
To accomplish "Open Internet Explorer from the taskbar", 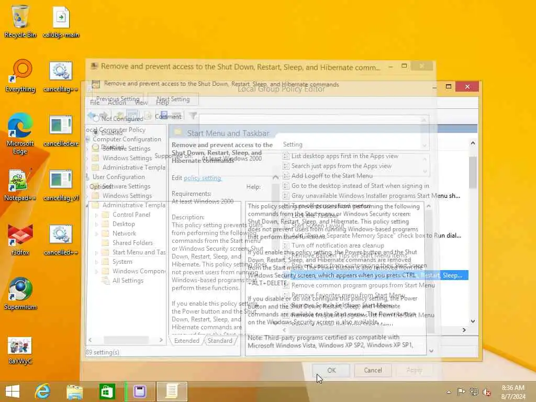I will pyautogui.click(x=43, y=392).
